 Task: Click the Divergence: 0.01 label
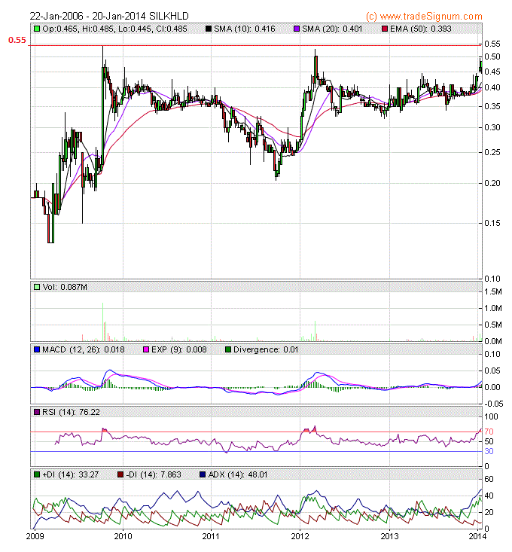coord(266,350)
